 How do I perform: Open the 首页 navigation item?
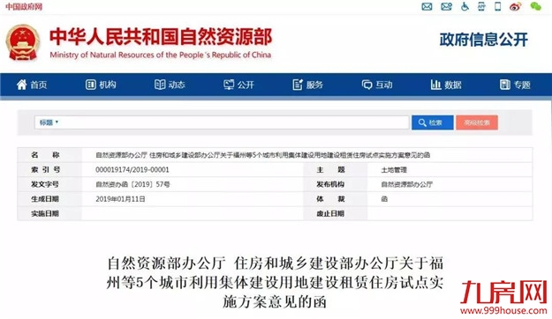[x=32, y=85]
